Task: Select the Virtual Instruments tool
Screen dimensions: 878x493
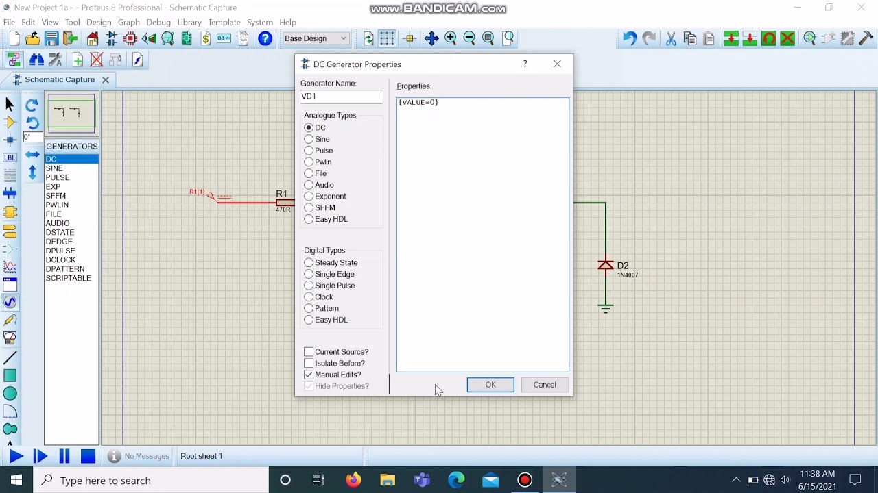Action: coord(10,338)
